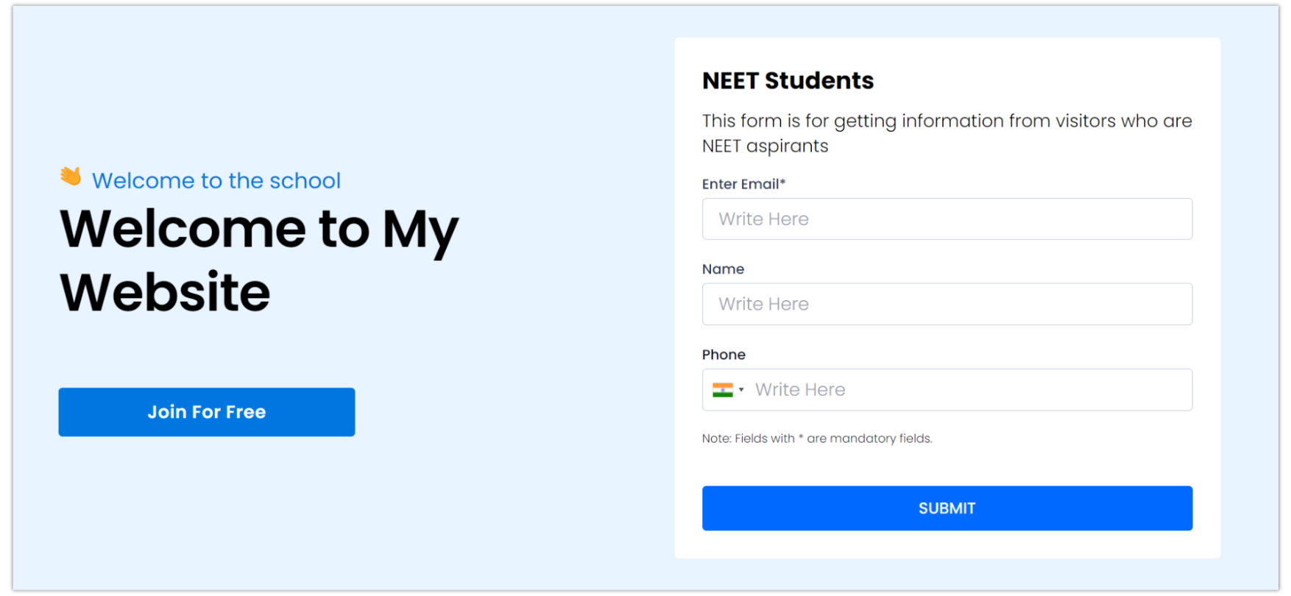Click the Write Here placeholder in email box
Viewport: 1291px width, 596px height.
point(763,219)
